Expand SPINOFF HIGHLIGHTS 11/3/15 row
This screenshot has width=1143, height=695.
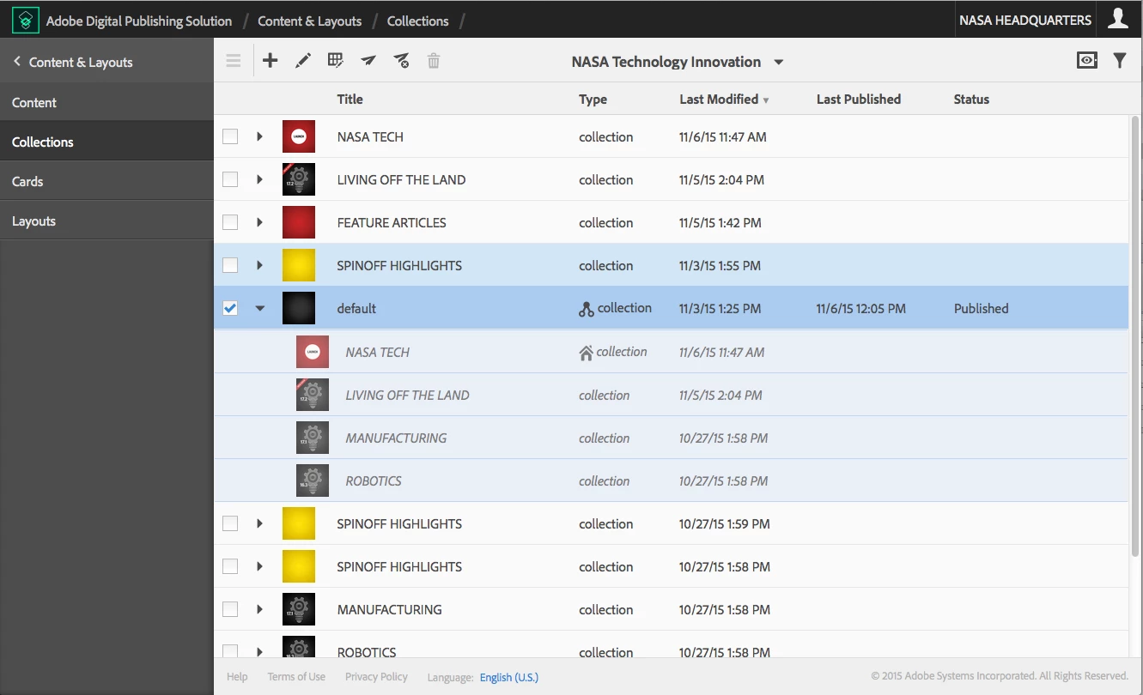click(259, 265)
